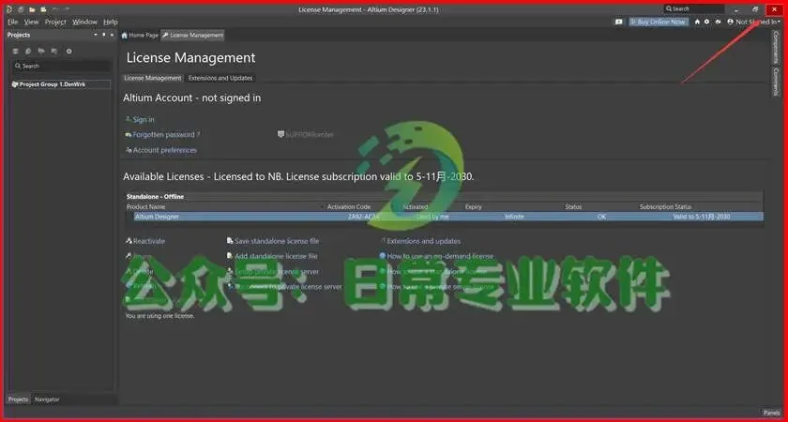
Task: Open the Window menu
Action: click(84, 23)
